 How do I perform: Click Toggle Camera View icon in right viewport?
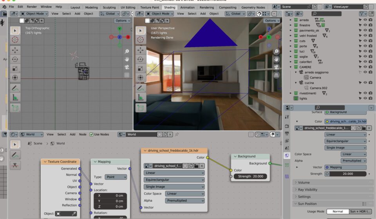pyautogui.click(x=276, y=67)
